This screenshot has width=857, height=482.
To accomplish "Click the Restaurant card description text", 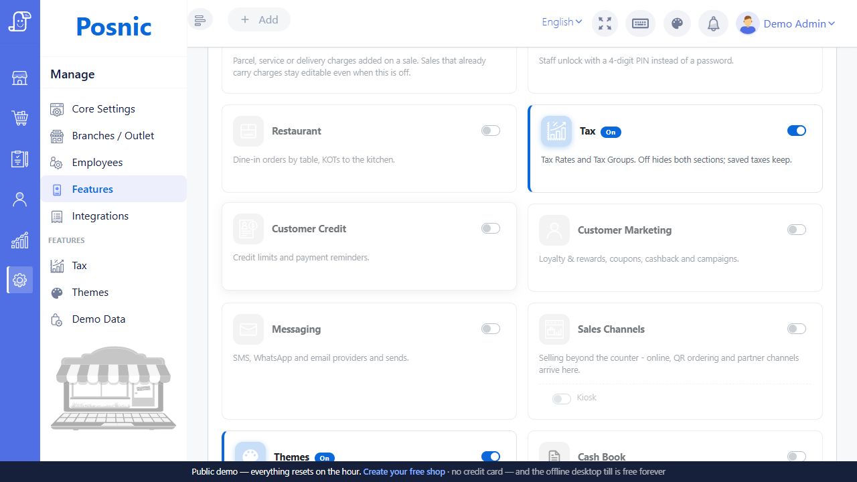I will (x=314, y=159).
